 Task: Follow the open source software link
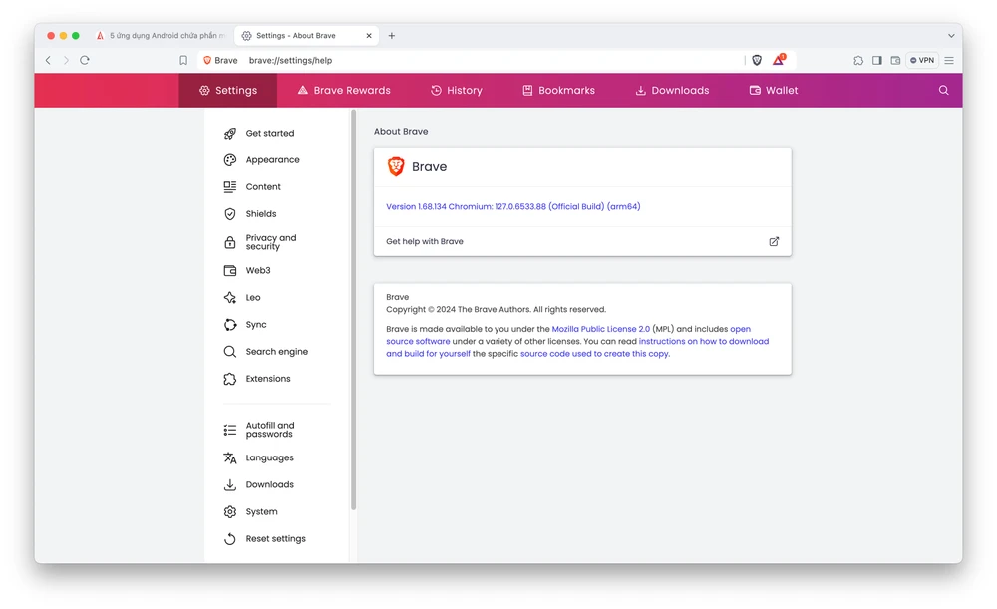click(x=418, y=341)
